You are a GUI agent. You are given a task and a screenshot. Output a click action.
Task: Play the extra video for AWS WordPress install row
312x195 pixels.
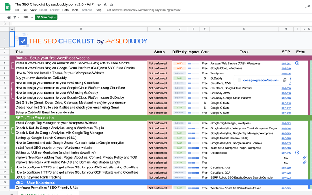tap(297, 63)
